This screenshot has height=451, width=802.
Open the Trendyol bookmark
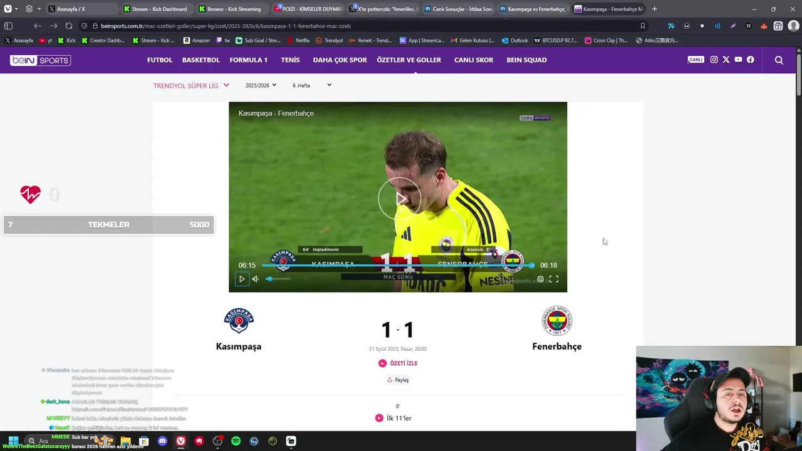coord(329,40)
